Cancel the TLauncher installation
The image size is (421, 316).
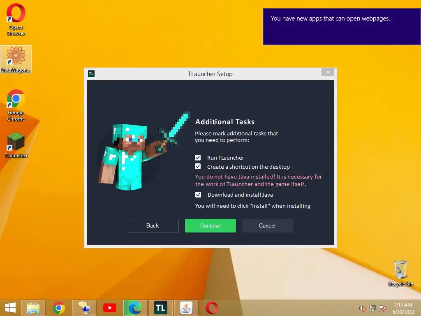(267, 225)
